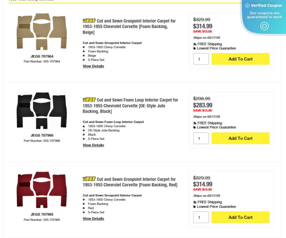Click the Lowest Price Guarantee tag icon for JEGS 707964

(195, 48)
